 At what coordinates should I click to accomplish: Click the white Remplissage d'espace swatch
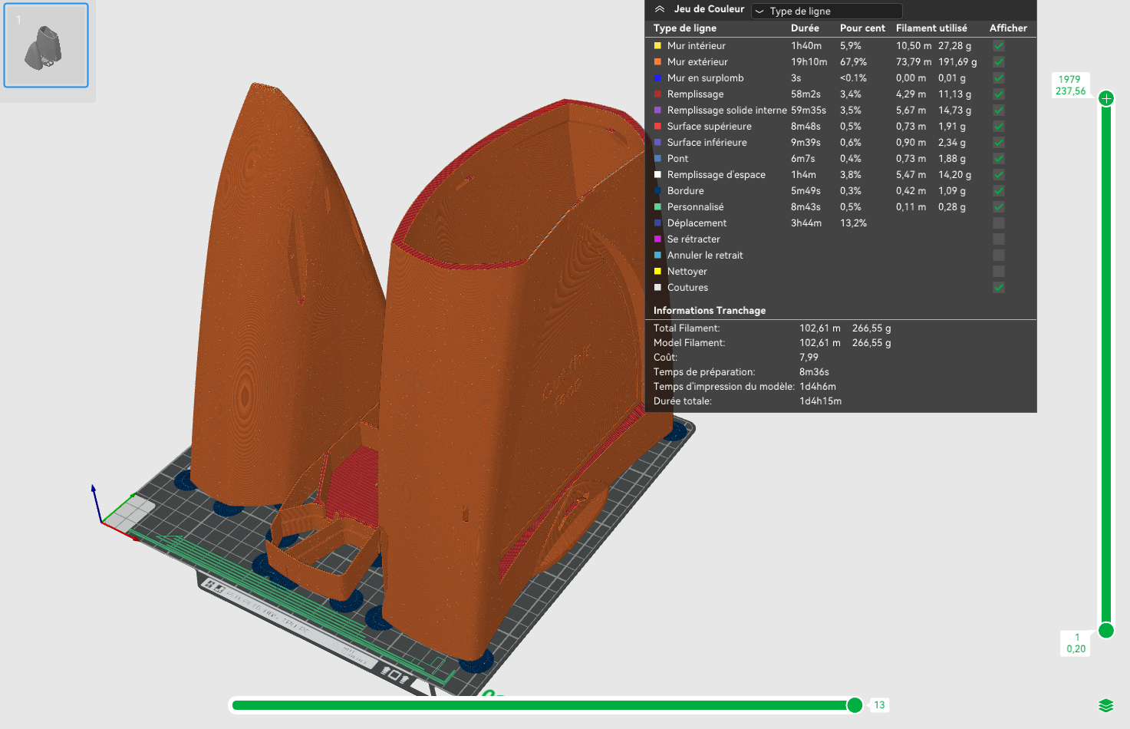(x=657, y=175)
